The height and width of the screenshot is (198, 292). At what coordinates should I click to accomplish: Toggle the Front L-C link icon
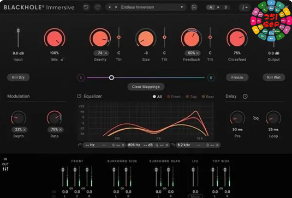tap(71, 188)
